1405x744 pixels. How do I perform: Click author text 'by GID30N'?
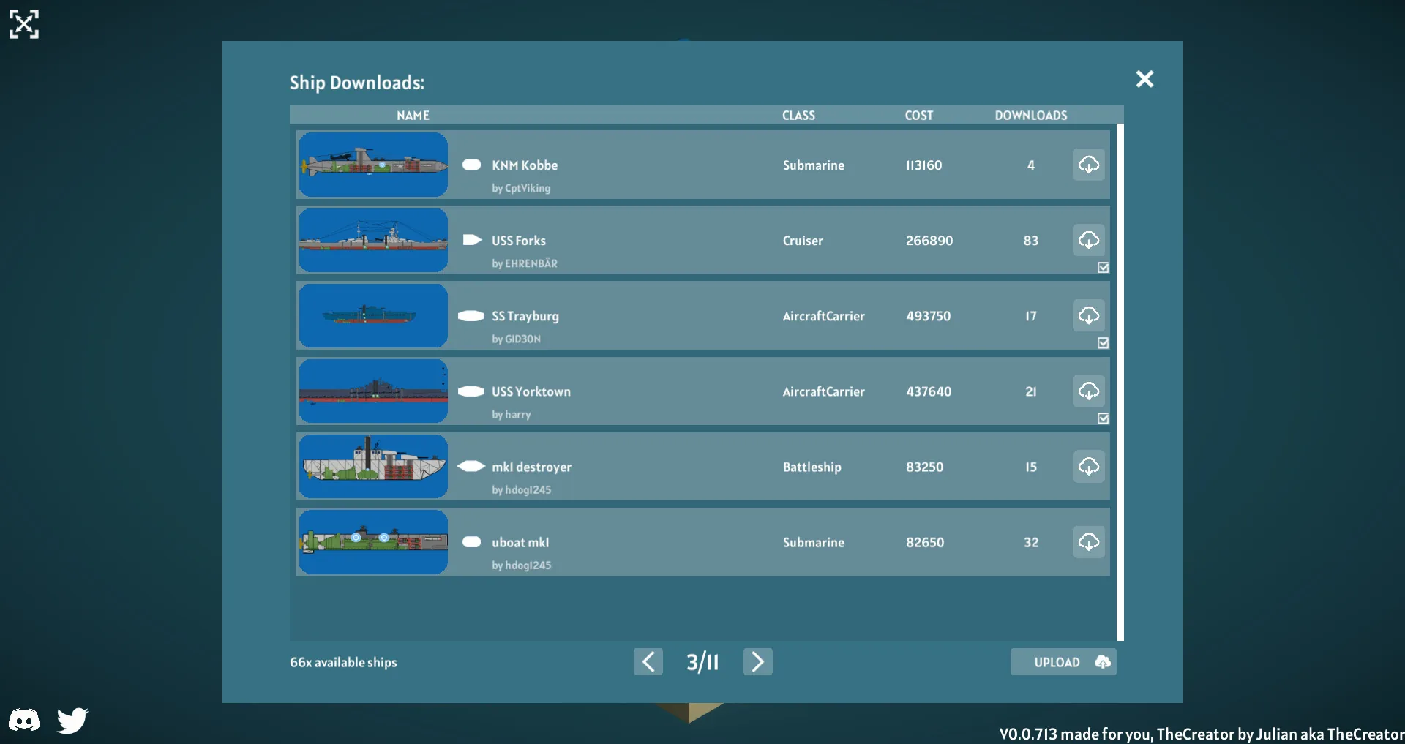coord(517,339)
